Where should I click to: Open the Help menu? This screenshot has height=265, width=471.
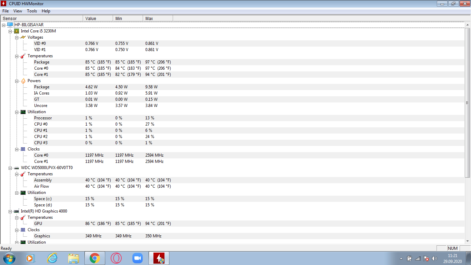46,11
